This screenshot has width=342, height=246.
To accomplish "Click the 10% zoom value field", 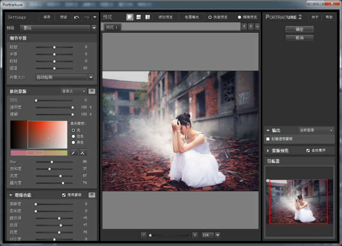I will coord(208,235).
